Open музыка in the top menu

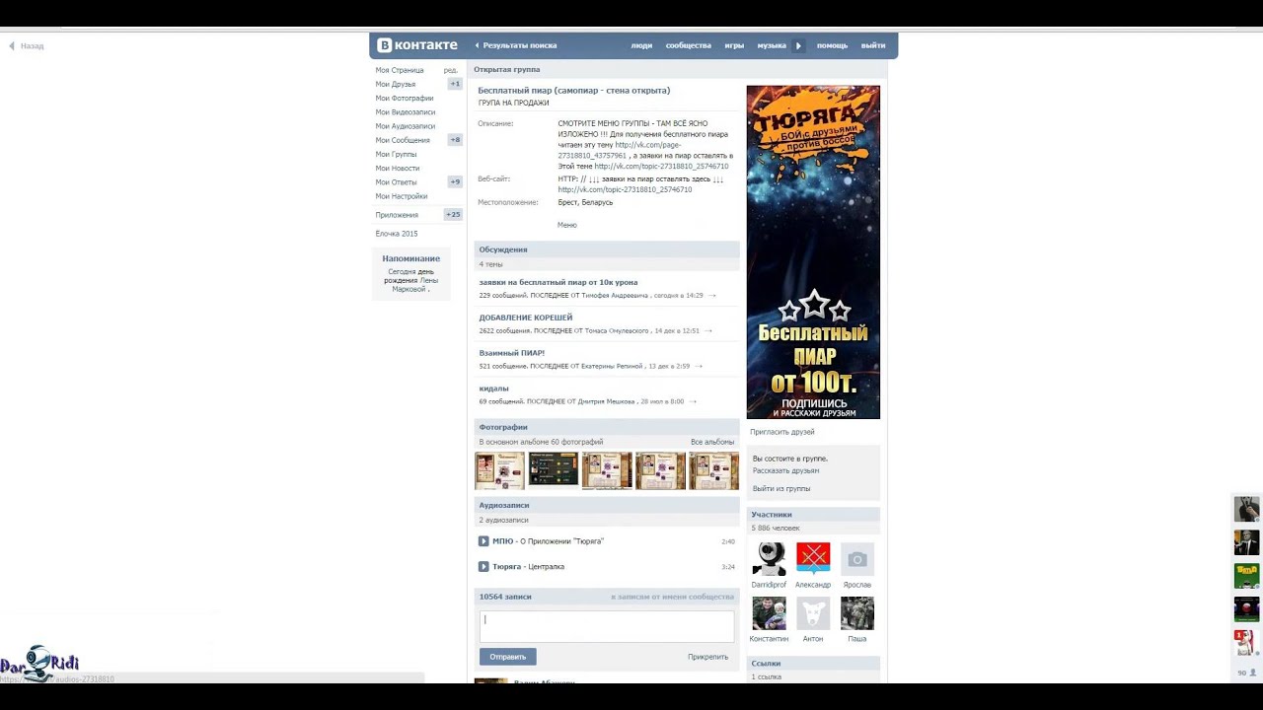[x=772, y=45]
